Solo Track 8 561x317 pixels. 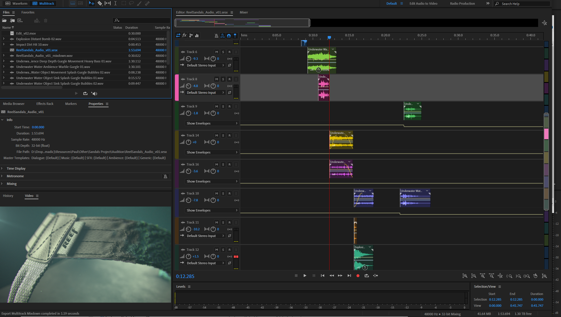coord(223,79)
